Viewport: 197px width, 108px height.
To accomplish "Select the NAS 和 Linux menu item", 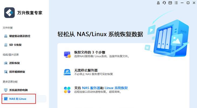I will [x=24, y=99].
